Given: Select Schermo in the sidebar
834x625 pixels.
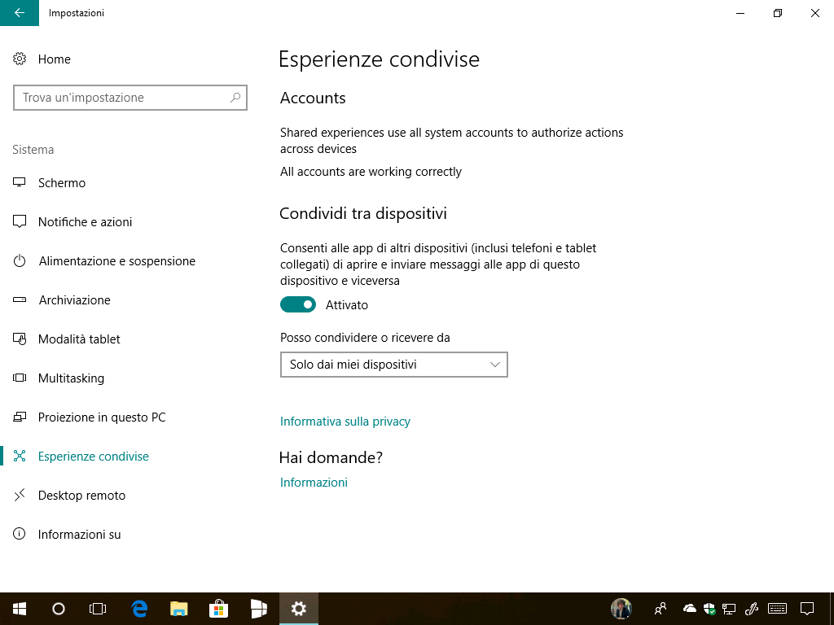Looking at the screenshot, I should point(62,183).
